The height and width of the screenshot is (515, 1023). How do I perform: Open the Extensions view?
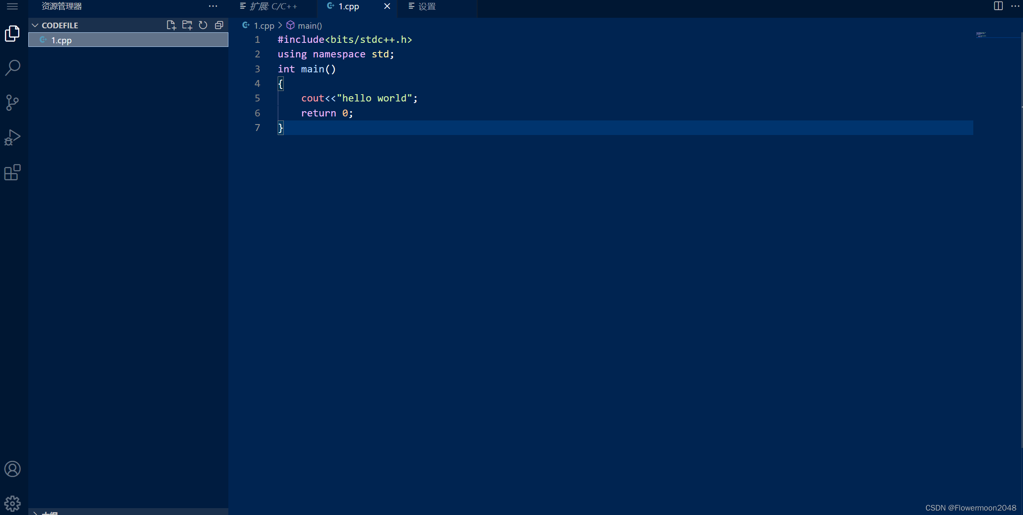coord(13,172)
